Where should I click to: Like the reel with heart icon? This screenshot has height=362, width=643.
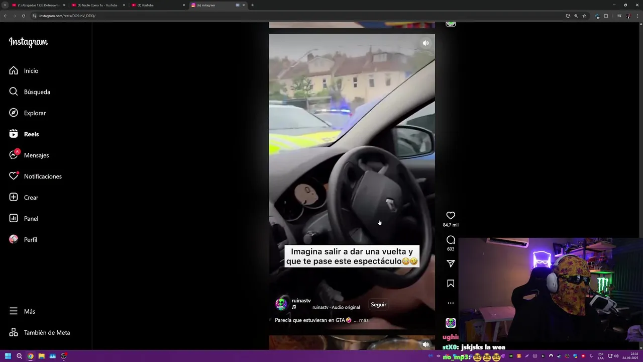[x=451, y=215]
